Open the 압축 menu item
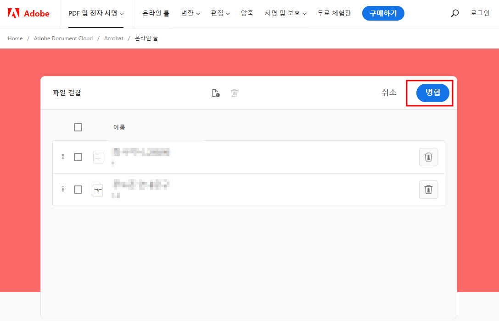Image resolution: width=499 pixels, height=321 pixels. 247,13
